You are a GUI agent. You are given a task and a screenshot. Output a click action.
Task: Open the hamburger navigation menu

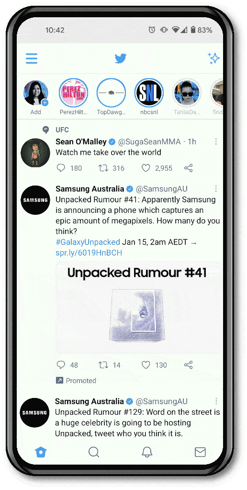tap(32, 58)
